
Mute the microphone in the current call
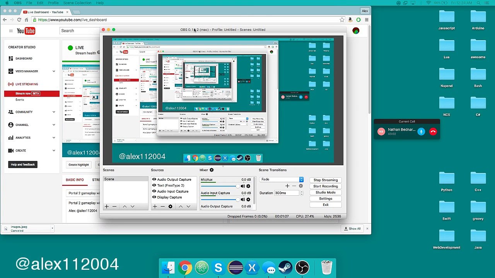pos(421,132)
